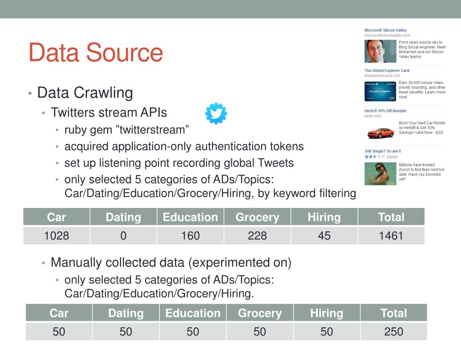Click the blue Twitter gear icon
Viewport: 461px width, 345px height.
pos(216,113)
